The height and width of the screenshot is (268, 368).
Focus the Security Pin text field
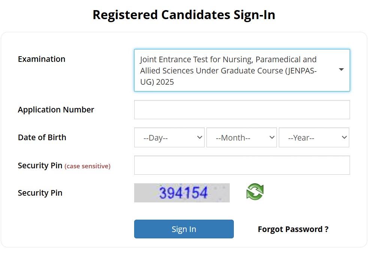click(242, 165)
